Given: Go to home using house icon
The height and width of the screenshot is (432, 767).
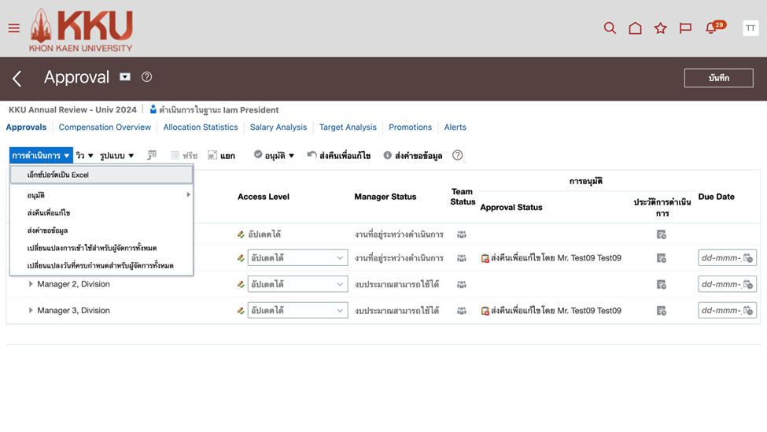Looking at the screenshot, I should point(635,28).
